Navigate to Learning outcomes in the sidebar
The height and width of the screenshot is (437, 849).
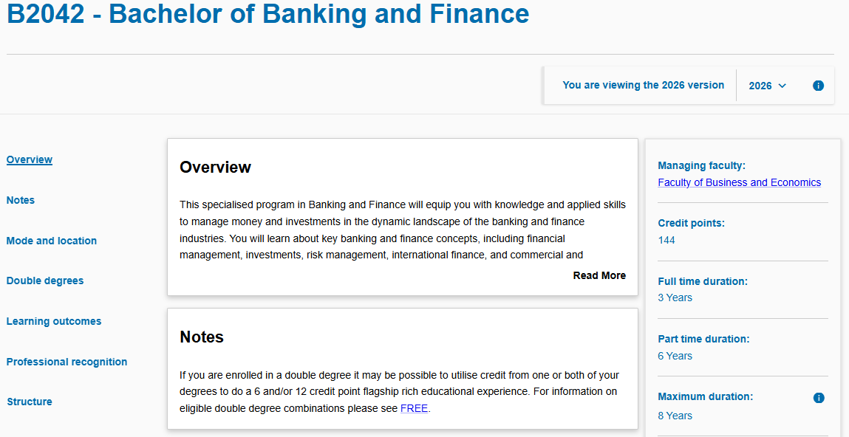54,321
